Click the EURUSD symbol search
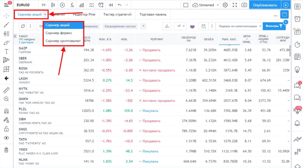Image resolution: width=303 pixels, height=168 pixels. coord(23,5)
